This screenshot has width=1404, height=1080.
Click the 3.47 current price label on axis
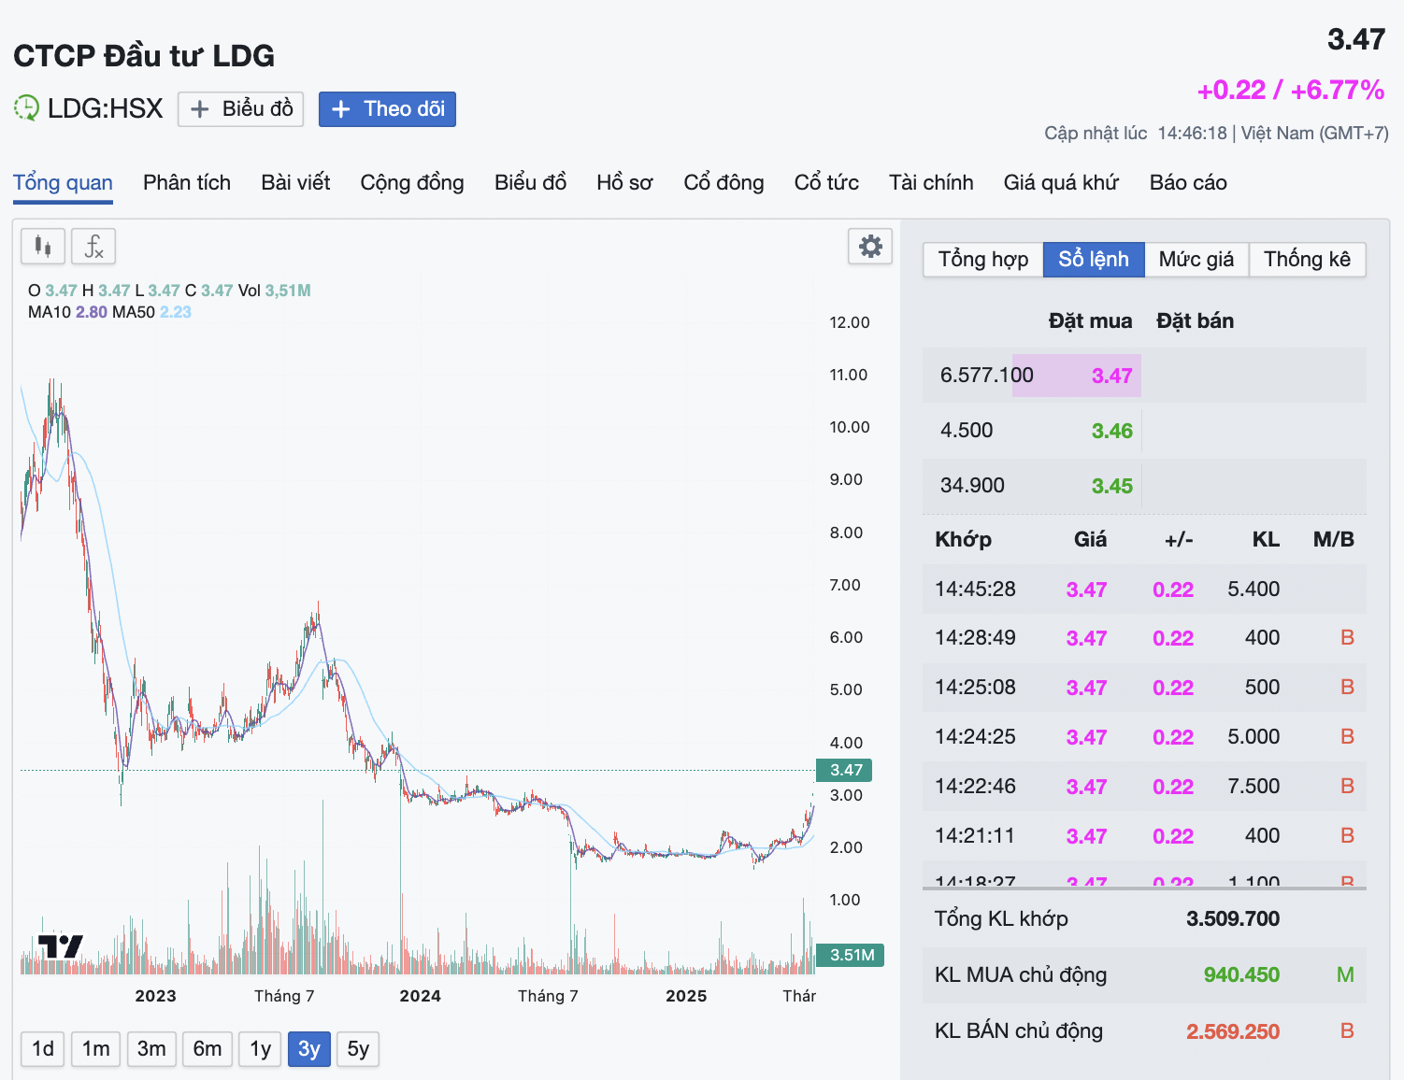click(x=845, y=770)
